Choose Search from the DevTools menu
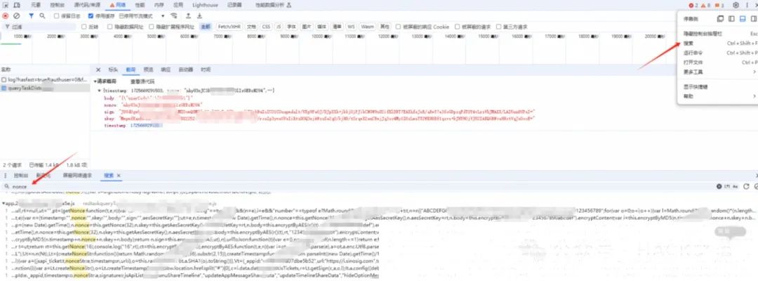 tap(720, 43)
